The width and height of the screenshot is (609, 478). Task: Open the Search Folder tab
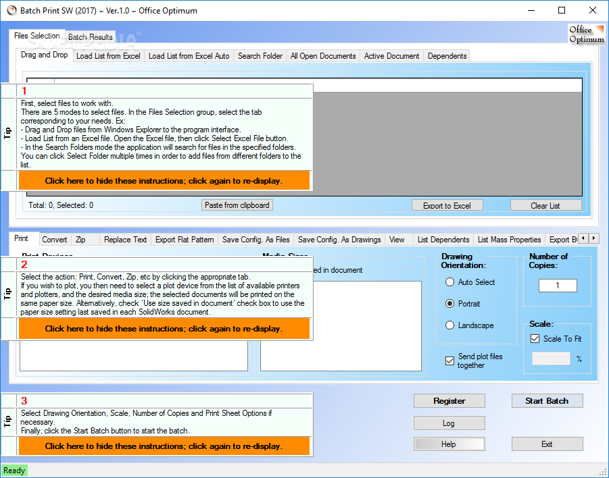pyautogui.click(x=260, y=56)
